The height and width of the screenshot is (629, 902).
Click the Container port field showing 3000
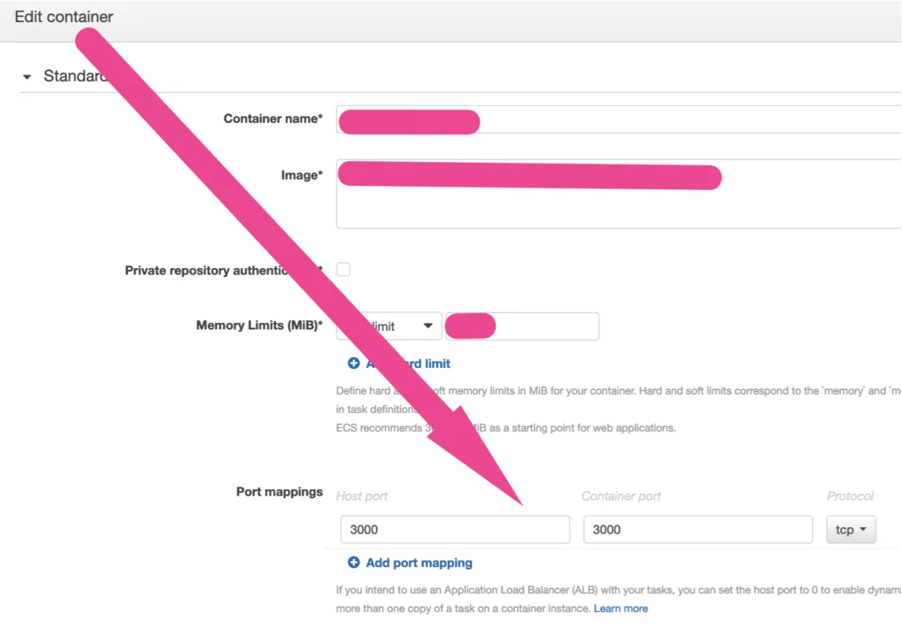[698, 530]
